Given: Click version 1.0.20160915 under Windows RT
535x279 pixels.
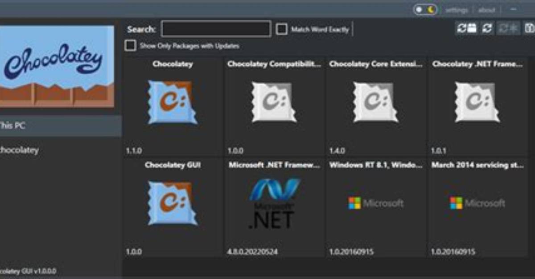Looking at the screenshot, I should point(352,252).
